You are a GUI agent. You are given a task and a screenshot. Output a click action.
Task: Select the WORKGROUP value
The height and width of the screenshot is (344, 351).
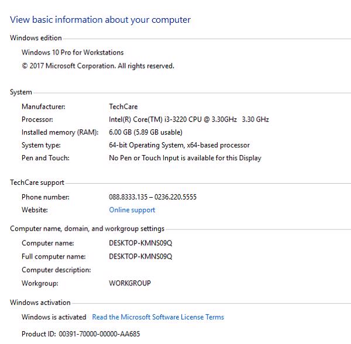pyautogui.click(x=130, y=283)
